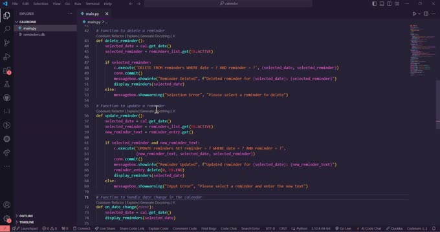The height and width of the screenshot is (232, 440).
Task: Open the Live Share arrow icon view
Action: [x=6, y=153]
